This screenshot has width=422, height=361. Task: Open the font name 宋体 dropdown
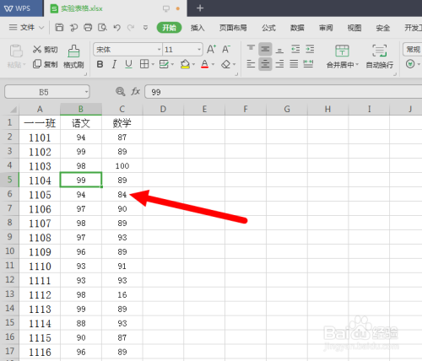[x=159, y=50]
